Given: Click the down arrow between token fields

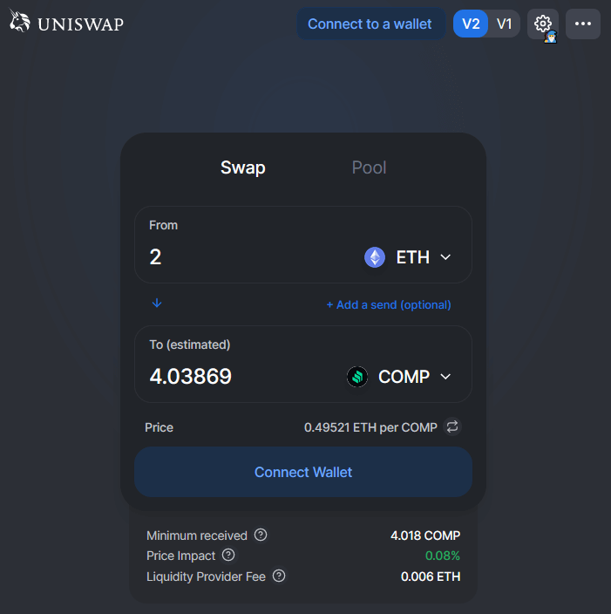Looking at the screenshot, I should pyautogui.click(x=157, y=303).
